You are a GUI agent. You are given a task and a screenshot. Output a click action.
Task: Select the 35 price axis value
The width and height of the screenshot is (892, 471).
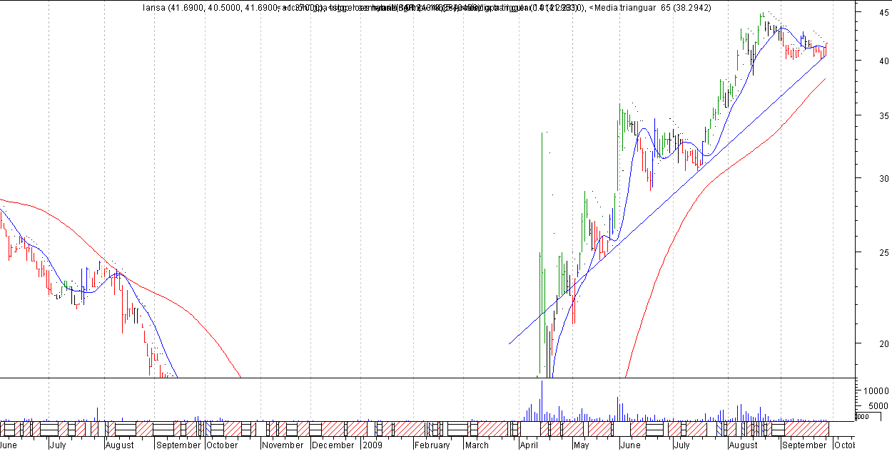click(x=883, y=115)
